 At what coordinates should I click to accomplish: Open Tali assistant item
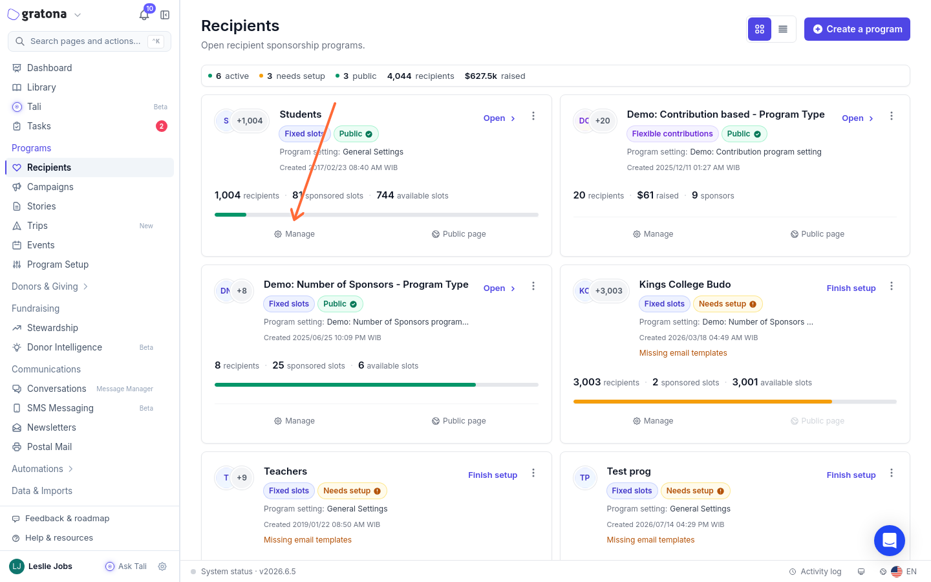pos(89,107)
